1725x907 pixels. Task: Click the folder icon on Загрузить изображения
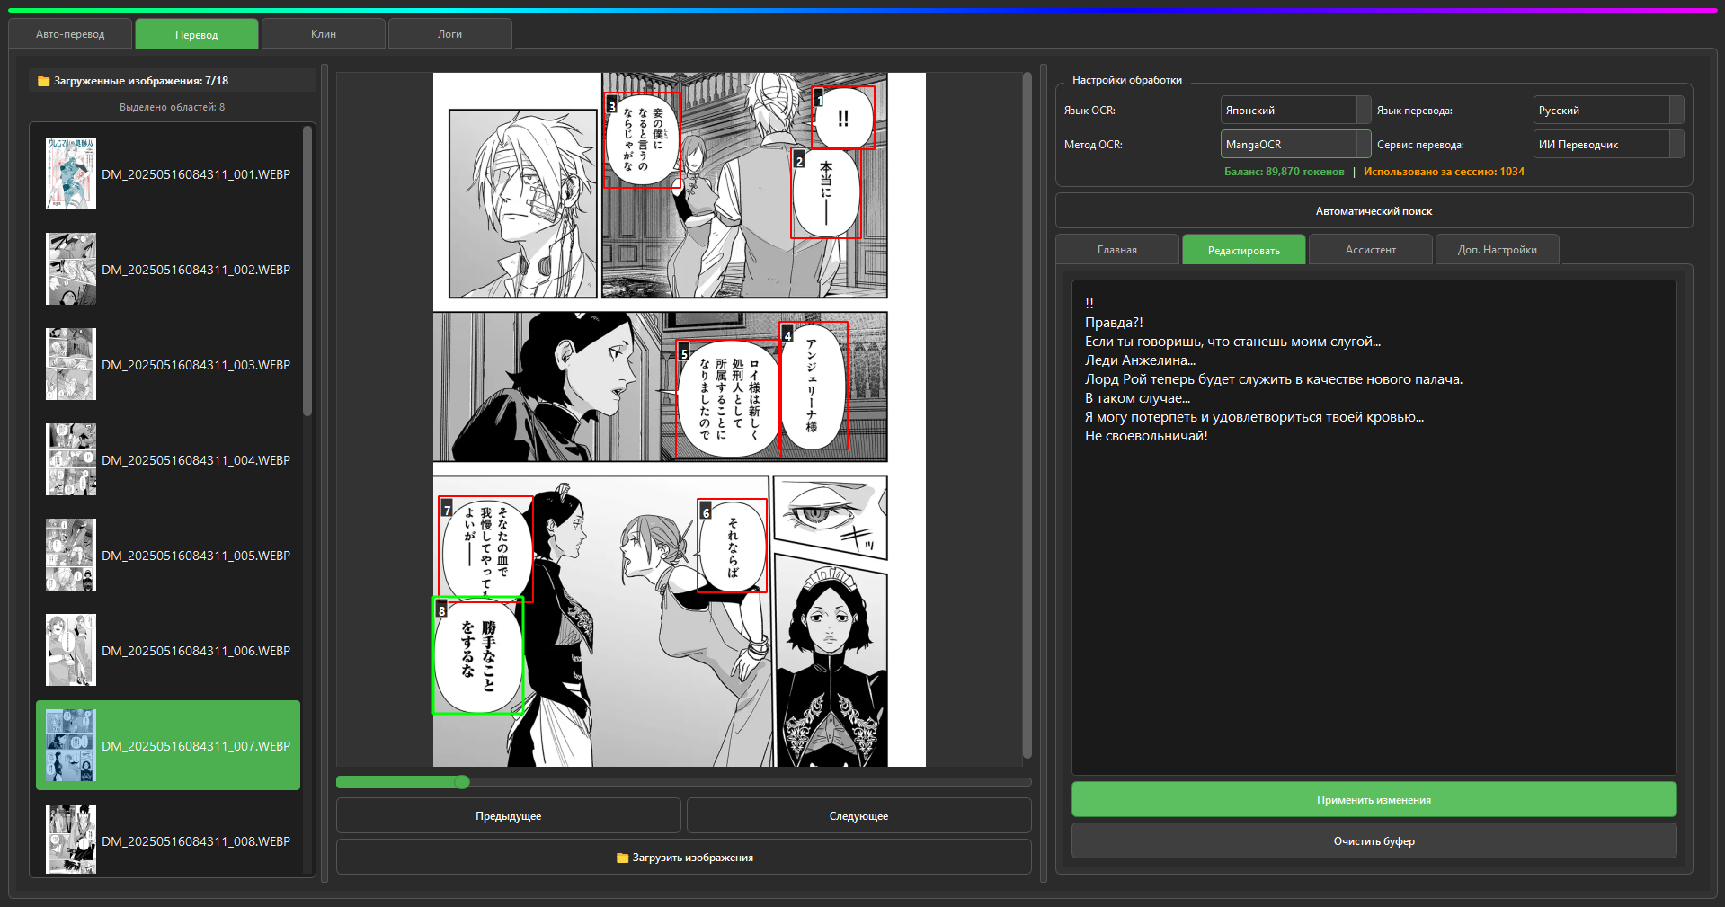[622, 858]
